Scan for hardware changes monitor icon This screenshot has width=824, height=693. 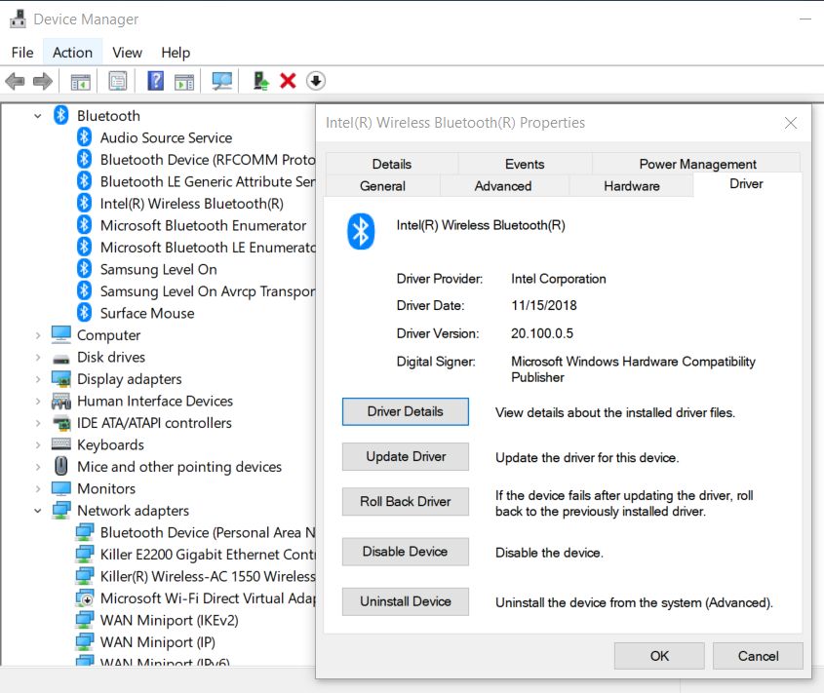click(222, 81)
